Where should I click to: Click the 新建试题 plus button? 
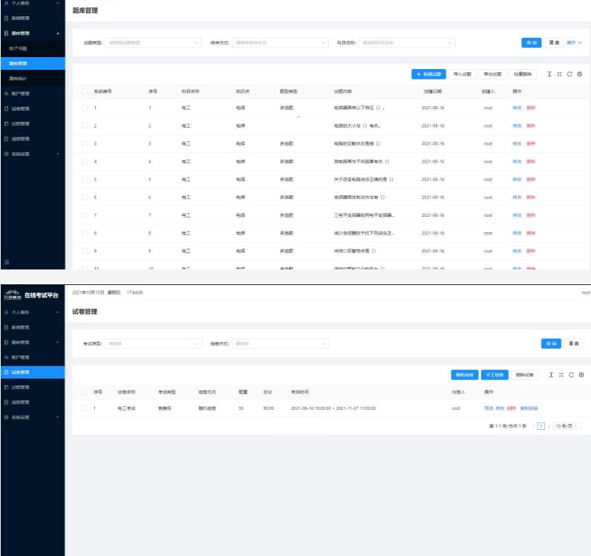click(x=429, y=74)
